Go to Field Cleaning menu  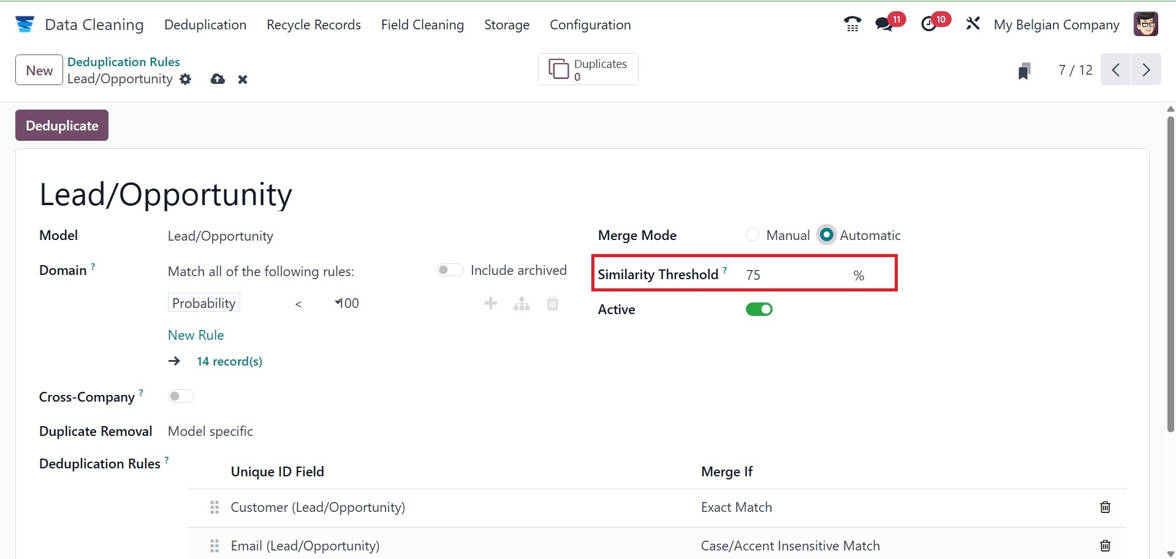click(422, 25)
